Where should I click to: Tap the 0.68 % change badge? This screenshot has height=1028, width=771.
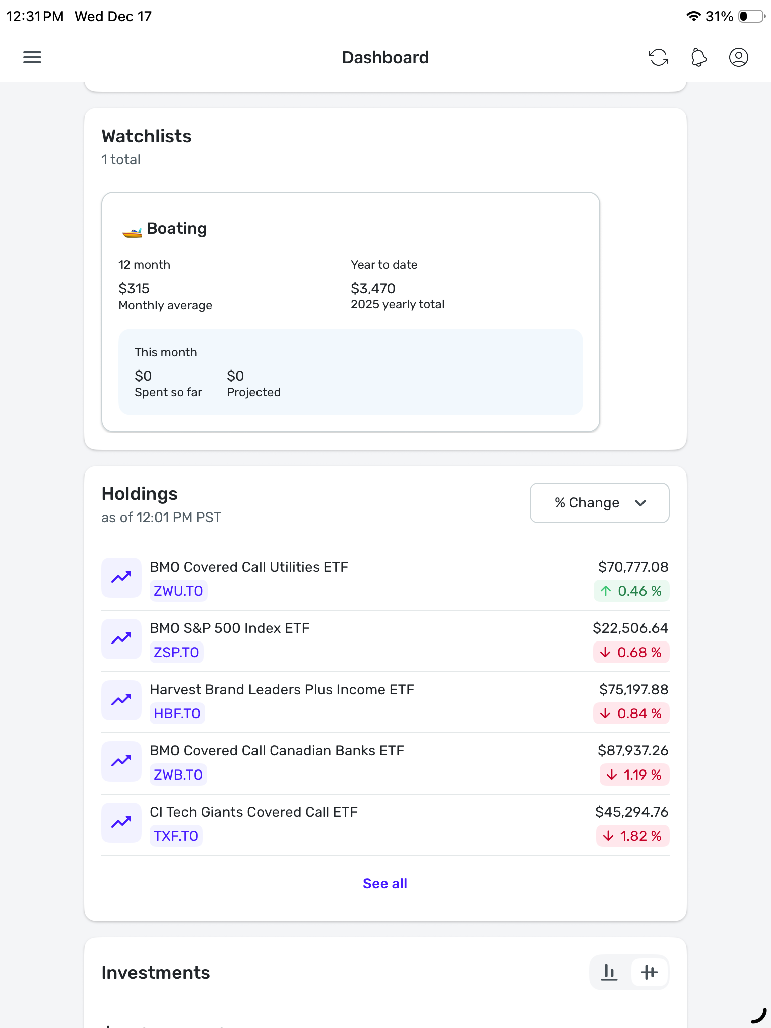tap(631, 652)
